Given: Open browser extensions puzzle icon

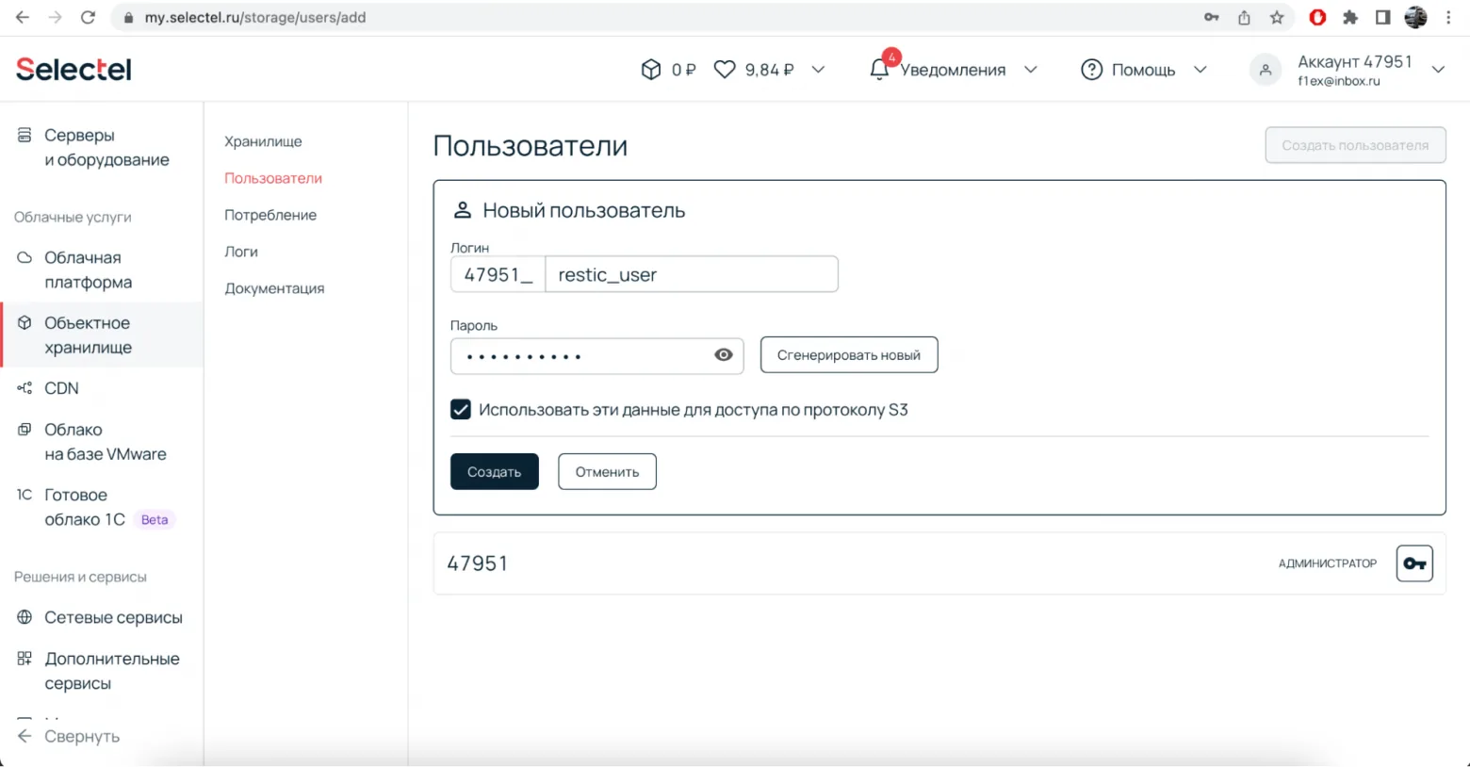Looking at the screenshot, I should [x=1350, y=17].
